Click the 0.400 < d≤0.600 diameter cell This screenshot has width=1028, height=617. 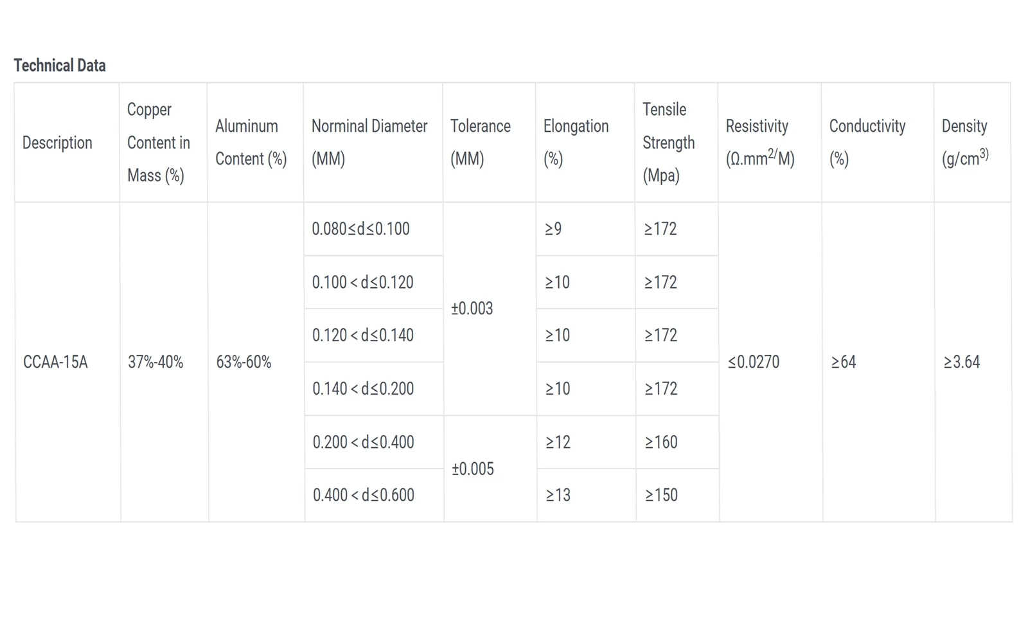click(374, 495)
